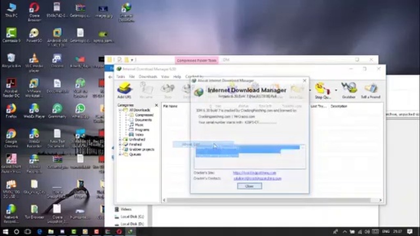Open Task View from the taskbar

click(x=28, y=232)
